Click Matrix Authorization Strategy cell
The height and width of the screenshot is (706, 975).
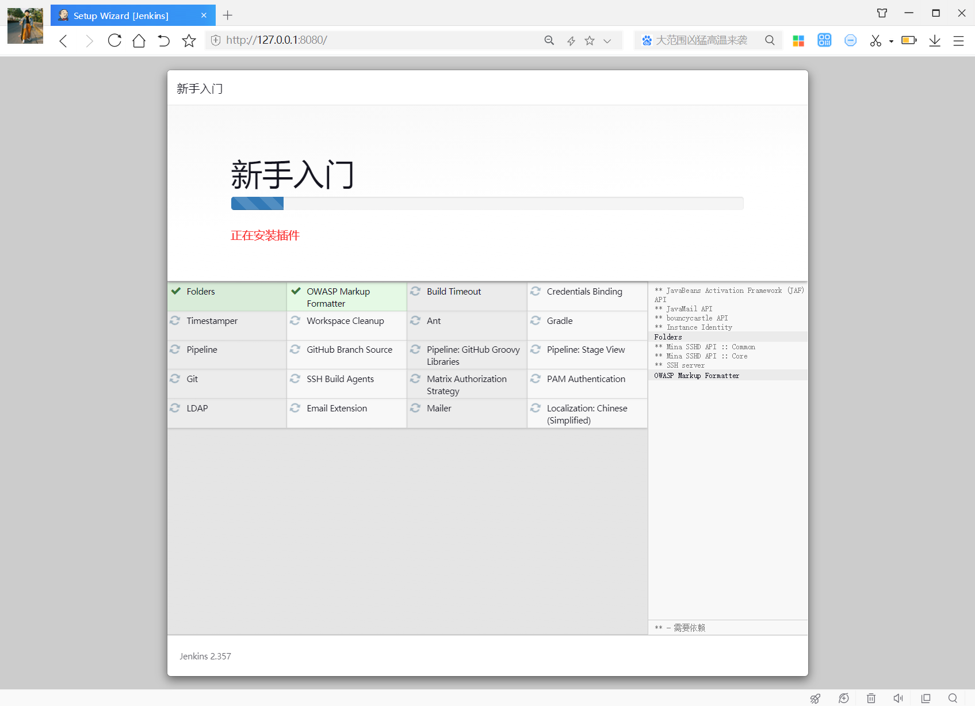[x=467, y=384]
